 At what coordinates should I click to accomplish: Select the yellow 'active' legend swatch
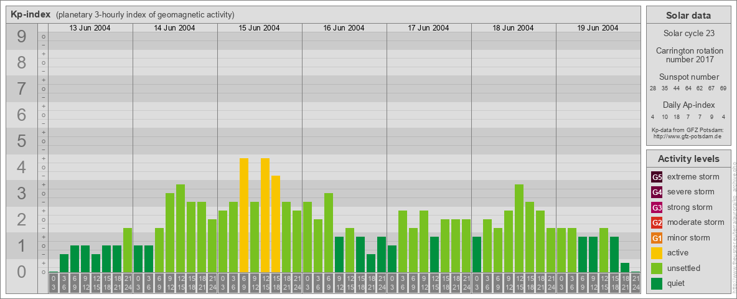[657, 253]
